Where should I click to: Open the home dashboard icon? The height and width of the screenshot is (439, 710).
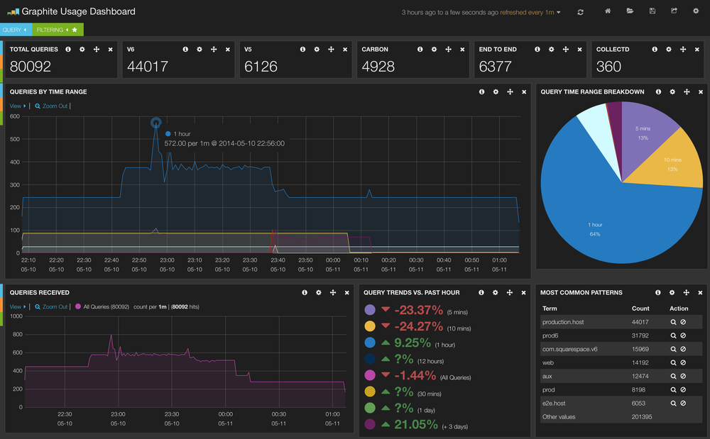pyautogui.click(x=608, y=11)
